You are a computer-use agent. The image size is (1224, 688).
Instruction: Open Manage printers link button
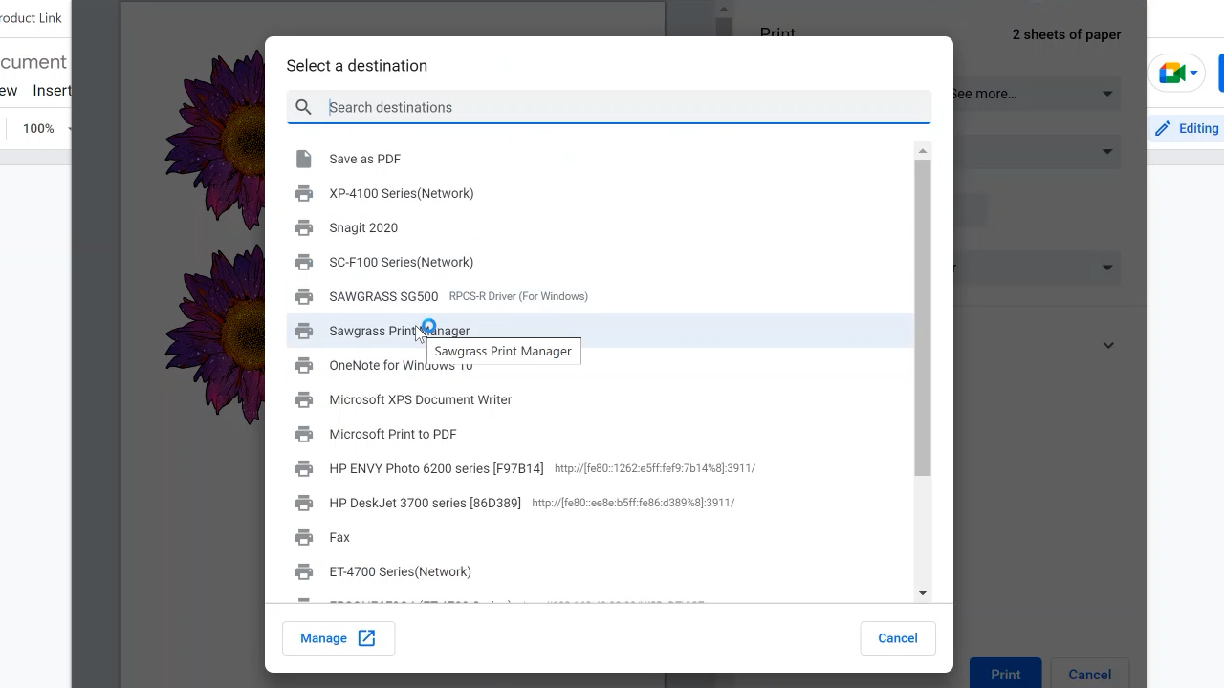click(x=339, y=638)
